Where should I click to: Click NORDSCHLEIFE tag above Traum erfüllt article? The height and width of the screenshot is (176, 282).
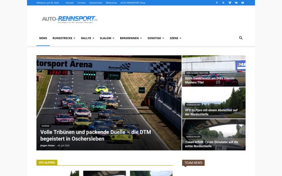click(193, 136)
